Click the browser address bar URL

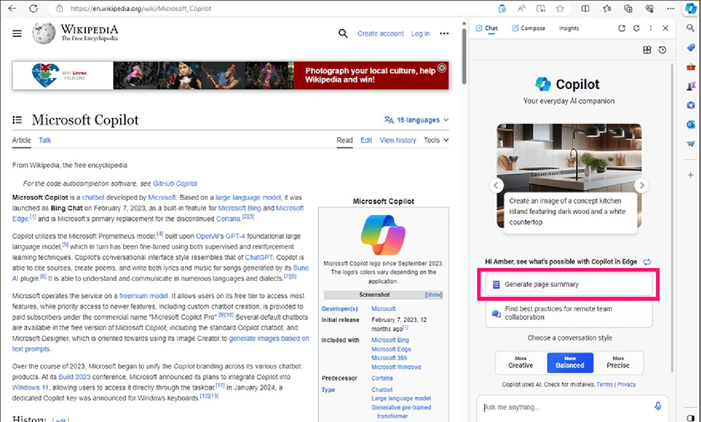[141, 8]
